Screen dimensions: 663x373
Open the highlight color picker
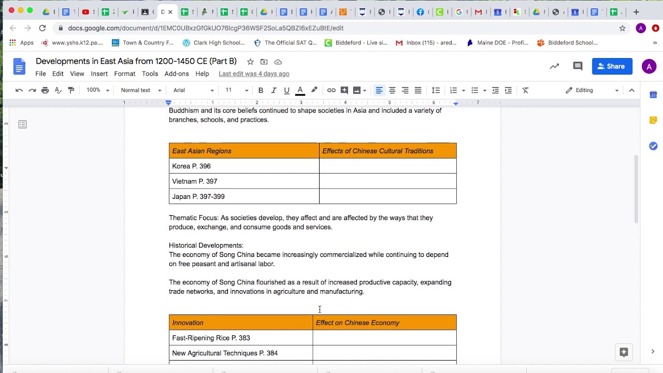[314, 90]
